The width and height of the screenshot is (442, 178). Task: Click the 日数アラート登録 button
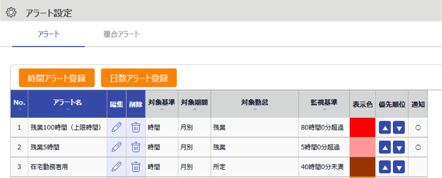point(139,78)
